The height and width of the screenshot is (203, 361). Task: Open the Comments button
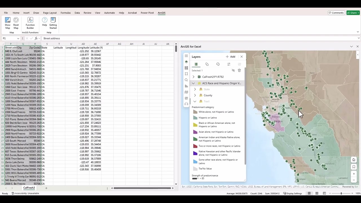336,13
